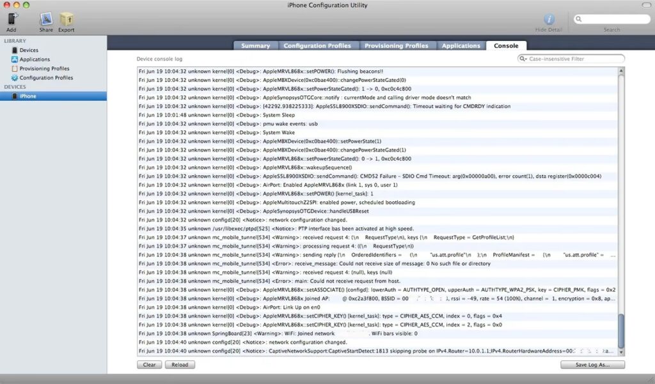Go to the Provisioning Profiles tab
Viewport: 655px width, 384px height.
click(x=397, y=45)
